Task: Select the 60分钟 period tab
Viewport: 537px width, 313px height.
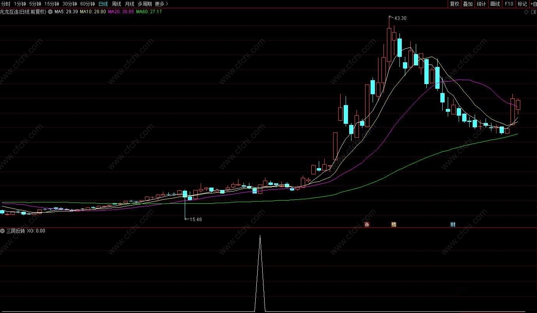Action: (88, 4)
